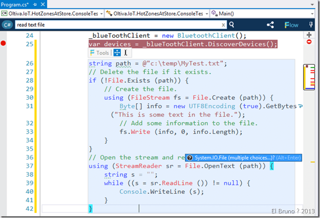This screenshot has width=320, height=218.
Task: Open the Tools snippet menu
Action: coord(99,53)
